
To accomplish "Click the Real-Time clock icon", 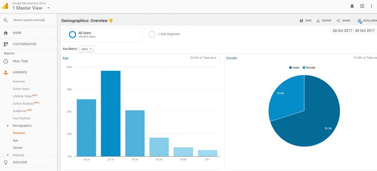I will [6, 61].
